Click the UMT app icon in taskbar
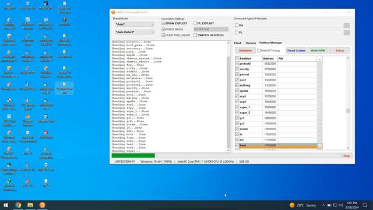 click(x=43, y=205)
